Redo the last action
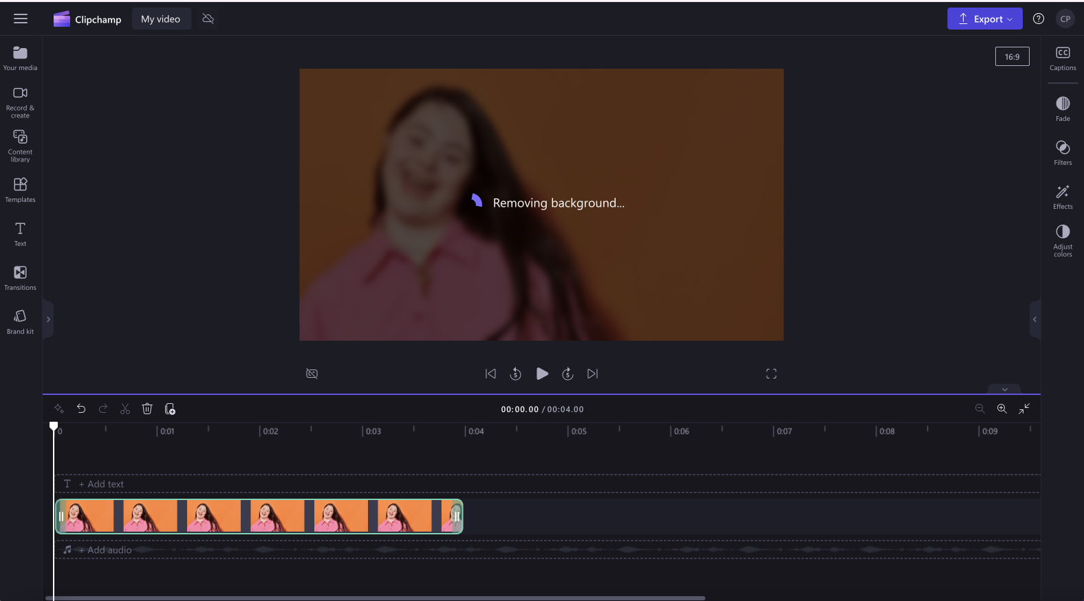The height and width of the screenshot is (601, 1084). tap(103, 409)
